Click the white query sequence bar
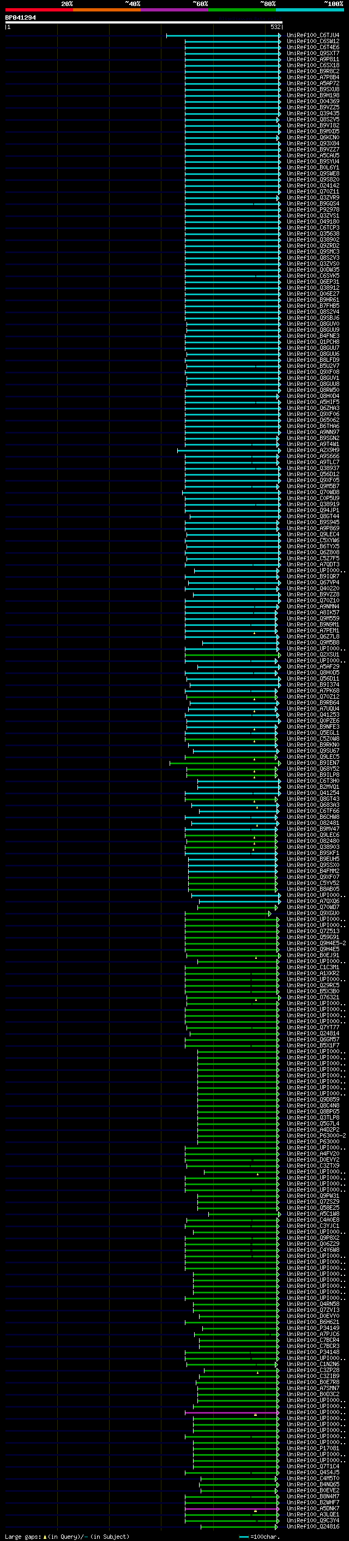Screen dimensions: 349x1541 coord(144,22)
